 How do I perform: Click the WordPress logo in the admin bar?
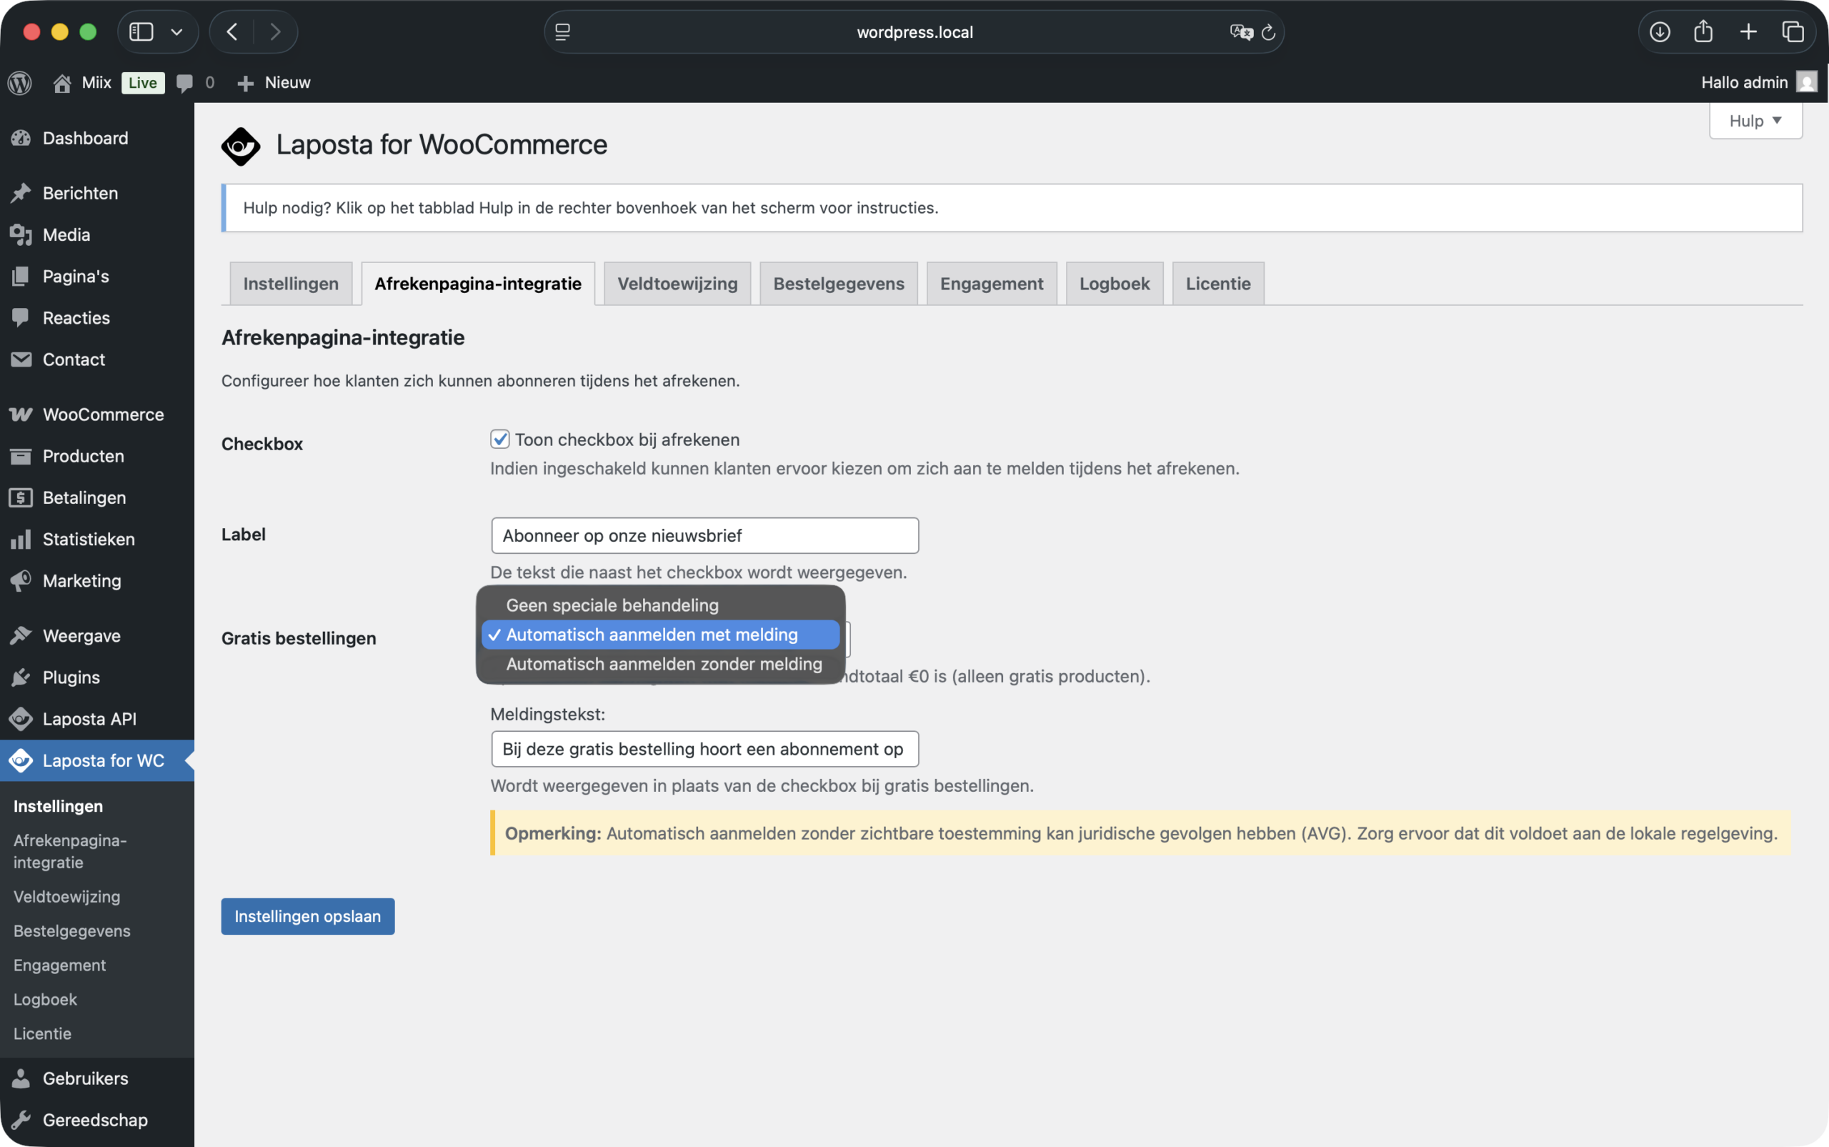click(20, 83)
